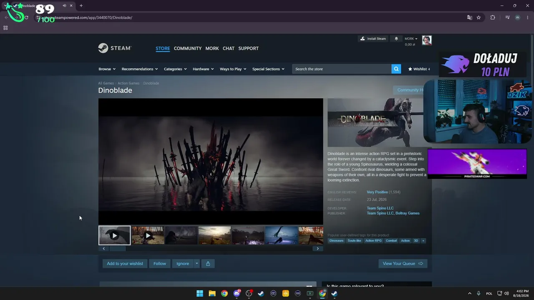Click View Your Queue

tap(403, 263)
